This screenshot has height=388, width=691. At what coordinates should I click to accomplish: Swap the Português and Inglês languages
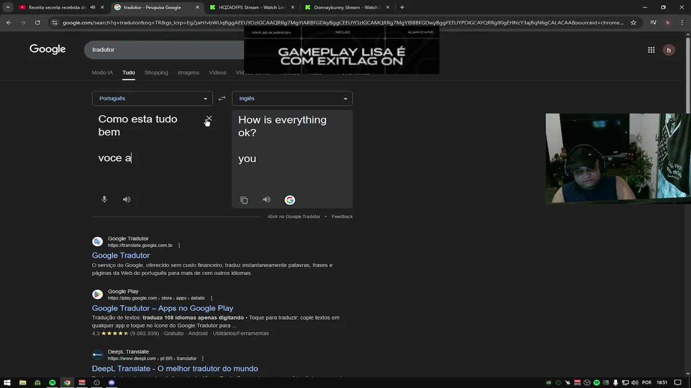click(222, 99)
